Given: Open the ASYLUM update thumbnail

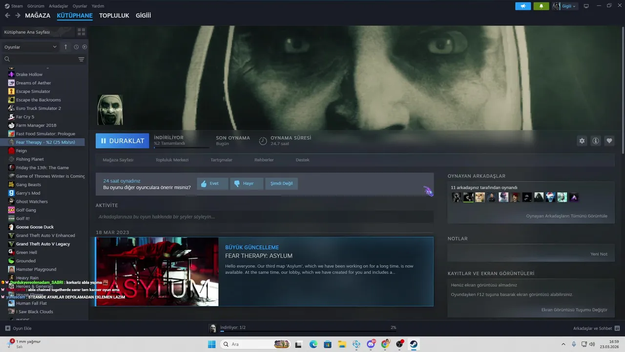Looking at the screenshot, I should tap(157, 272).
